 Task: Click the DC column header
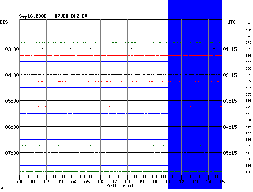point(245,21)
